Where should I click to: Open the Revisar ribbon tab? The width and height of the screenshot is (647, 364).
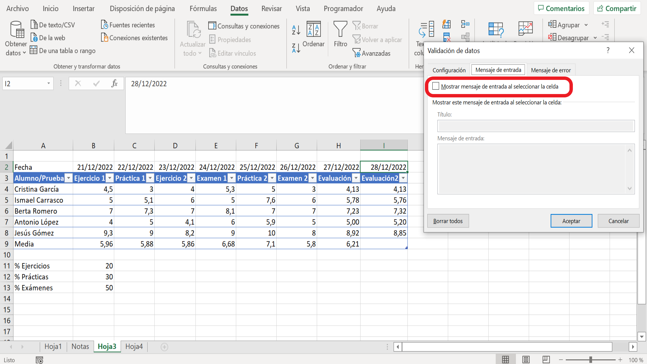click(x=272, y=8)
